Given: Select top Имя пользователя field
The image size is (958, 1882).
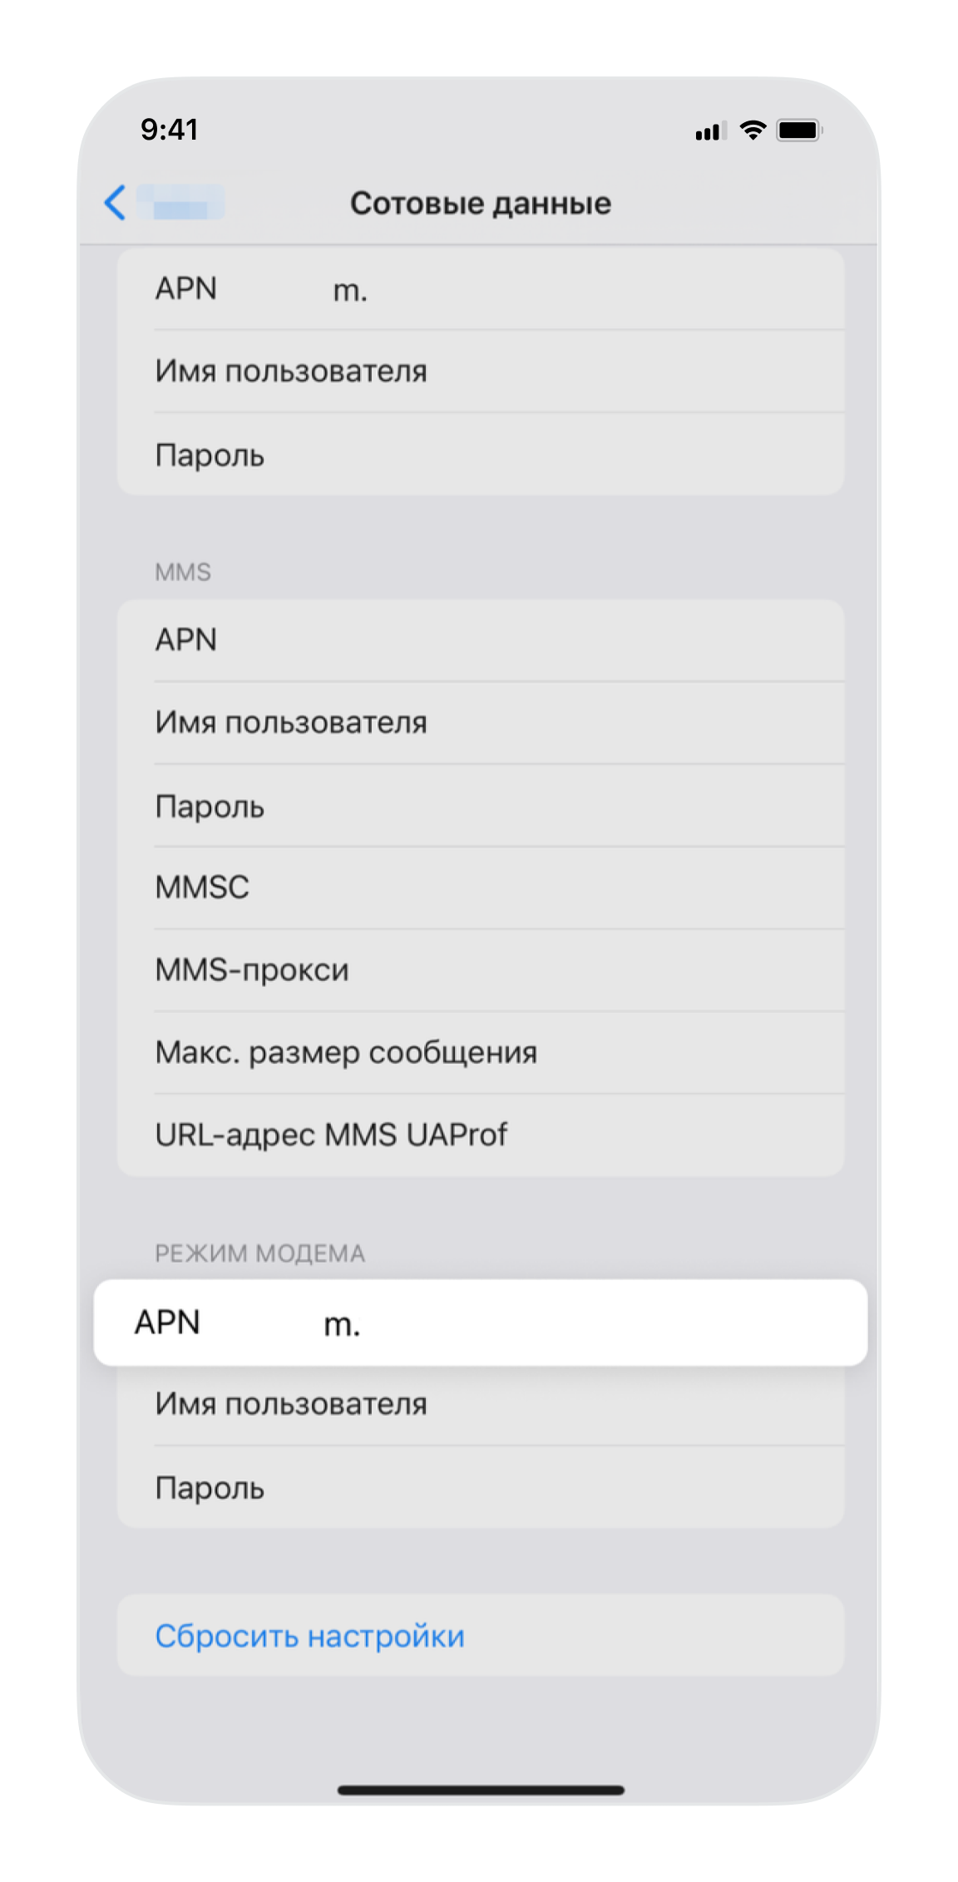Looking at the screenshot, I should point(481,371).
